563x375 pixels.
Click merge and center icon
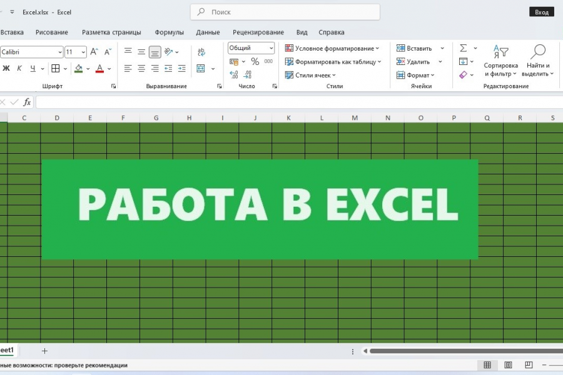coord(201,68)
